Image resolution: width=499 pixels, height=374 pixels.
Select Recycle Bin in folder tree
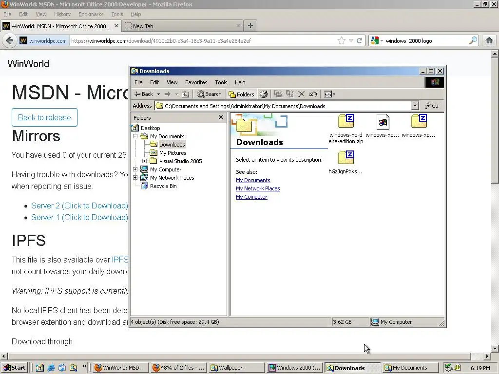click(163, 186)
